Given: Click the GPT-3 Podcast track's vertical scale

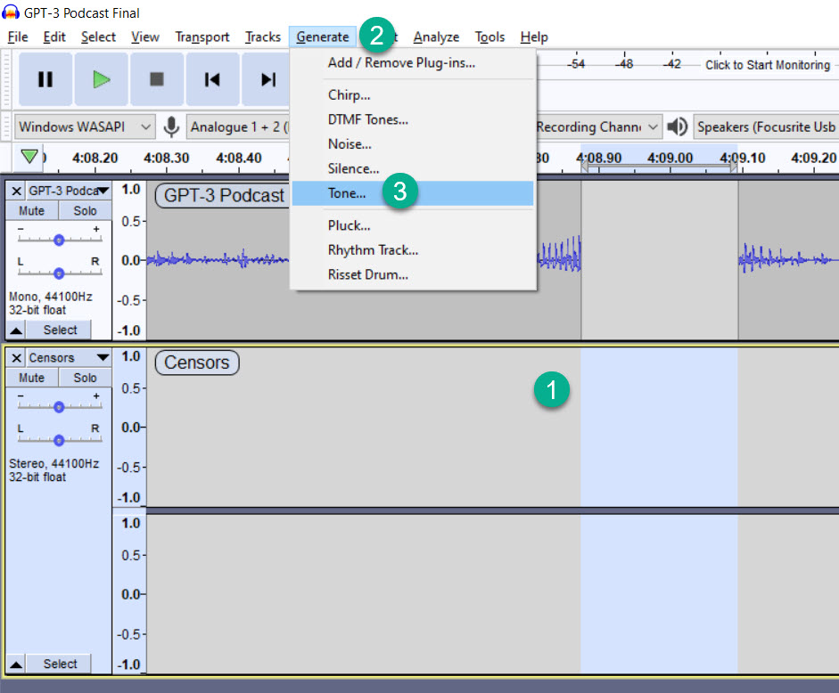Looking at the screenshot, I should click(x=129, y=260).
